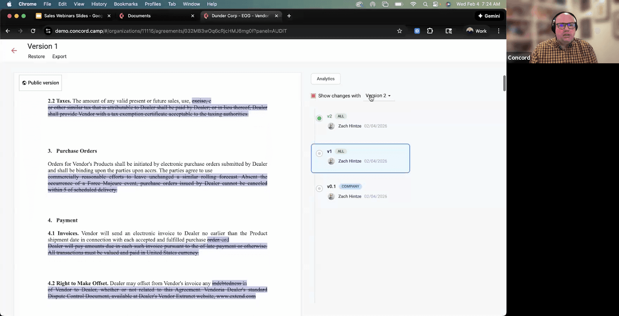This screenshot has height=316, width=619.
Task: Bookmark this page with the star icon
Action: pos(400,31)
